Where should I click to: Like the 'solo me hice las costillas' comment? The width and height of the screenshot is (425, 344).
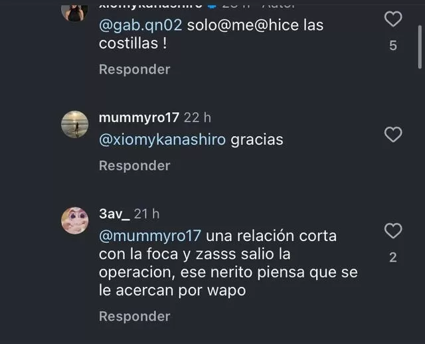[393, 19]
